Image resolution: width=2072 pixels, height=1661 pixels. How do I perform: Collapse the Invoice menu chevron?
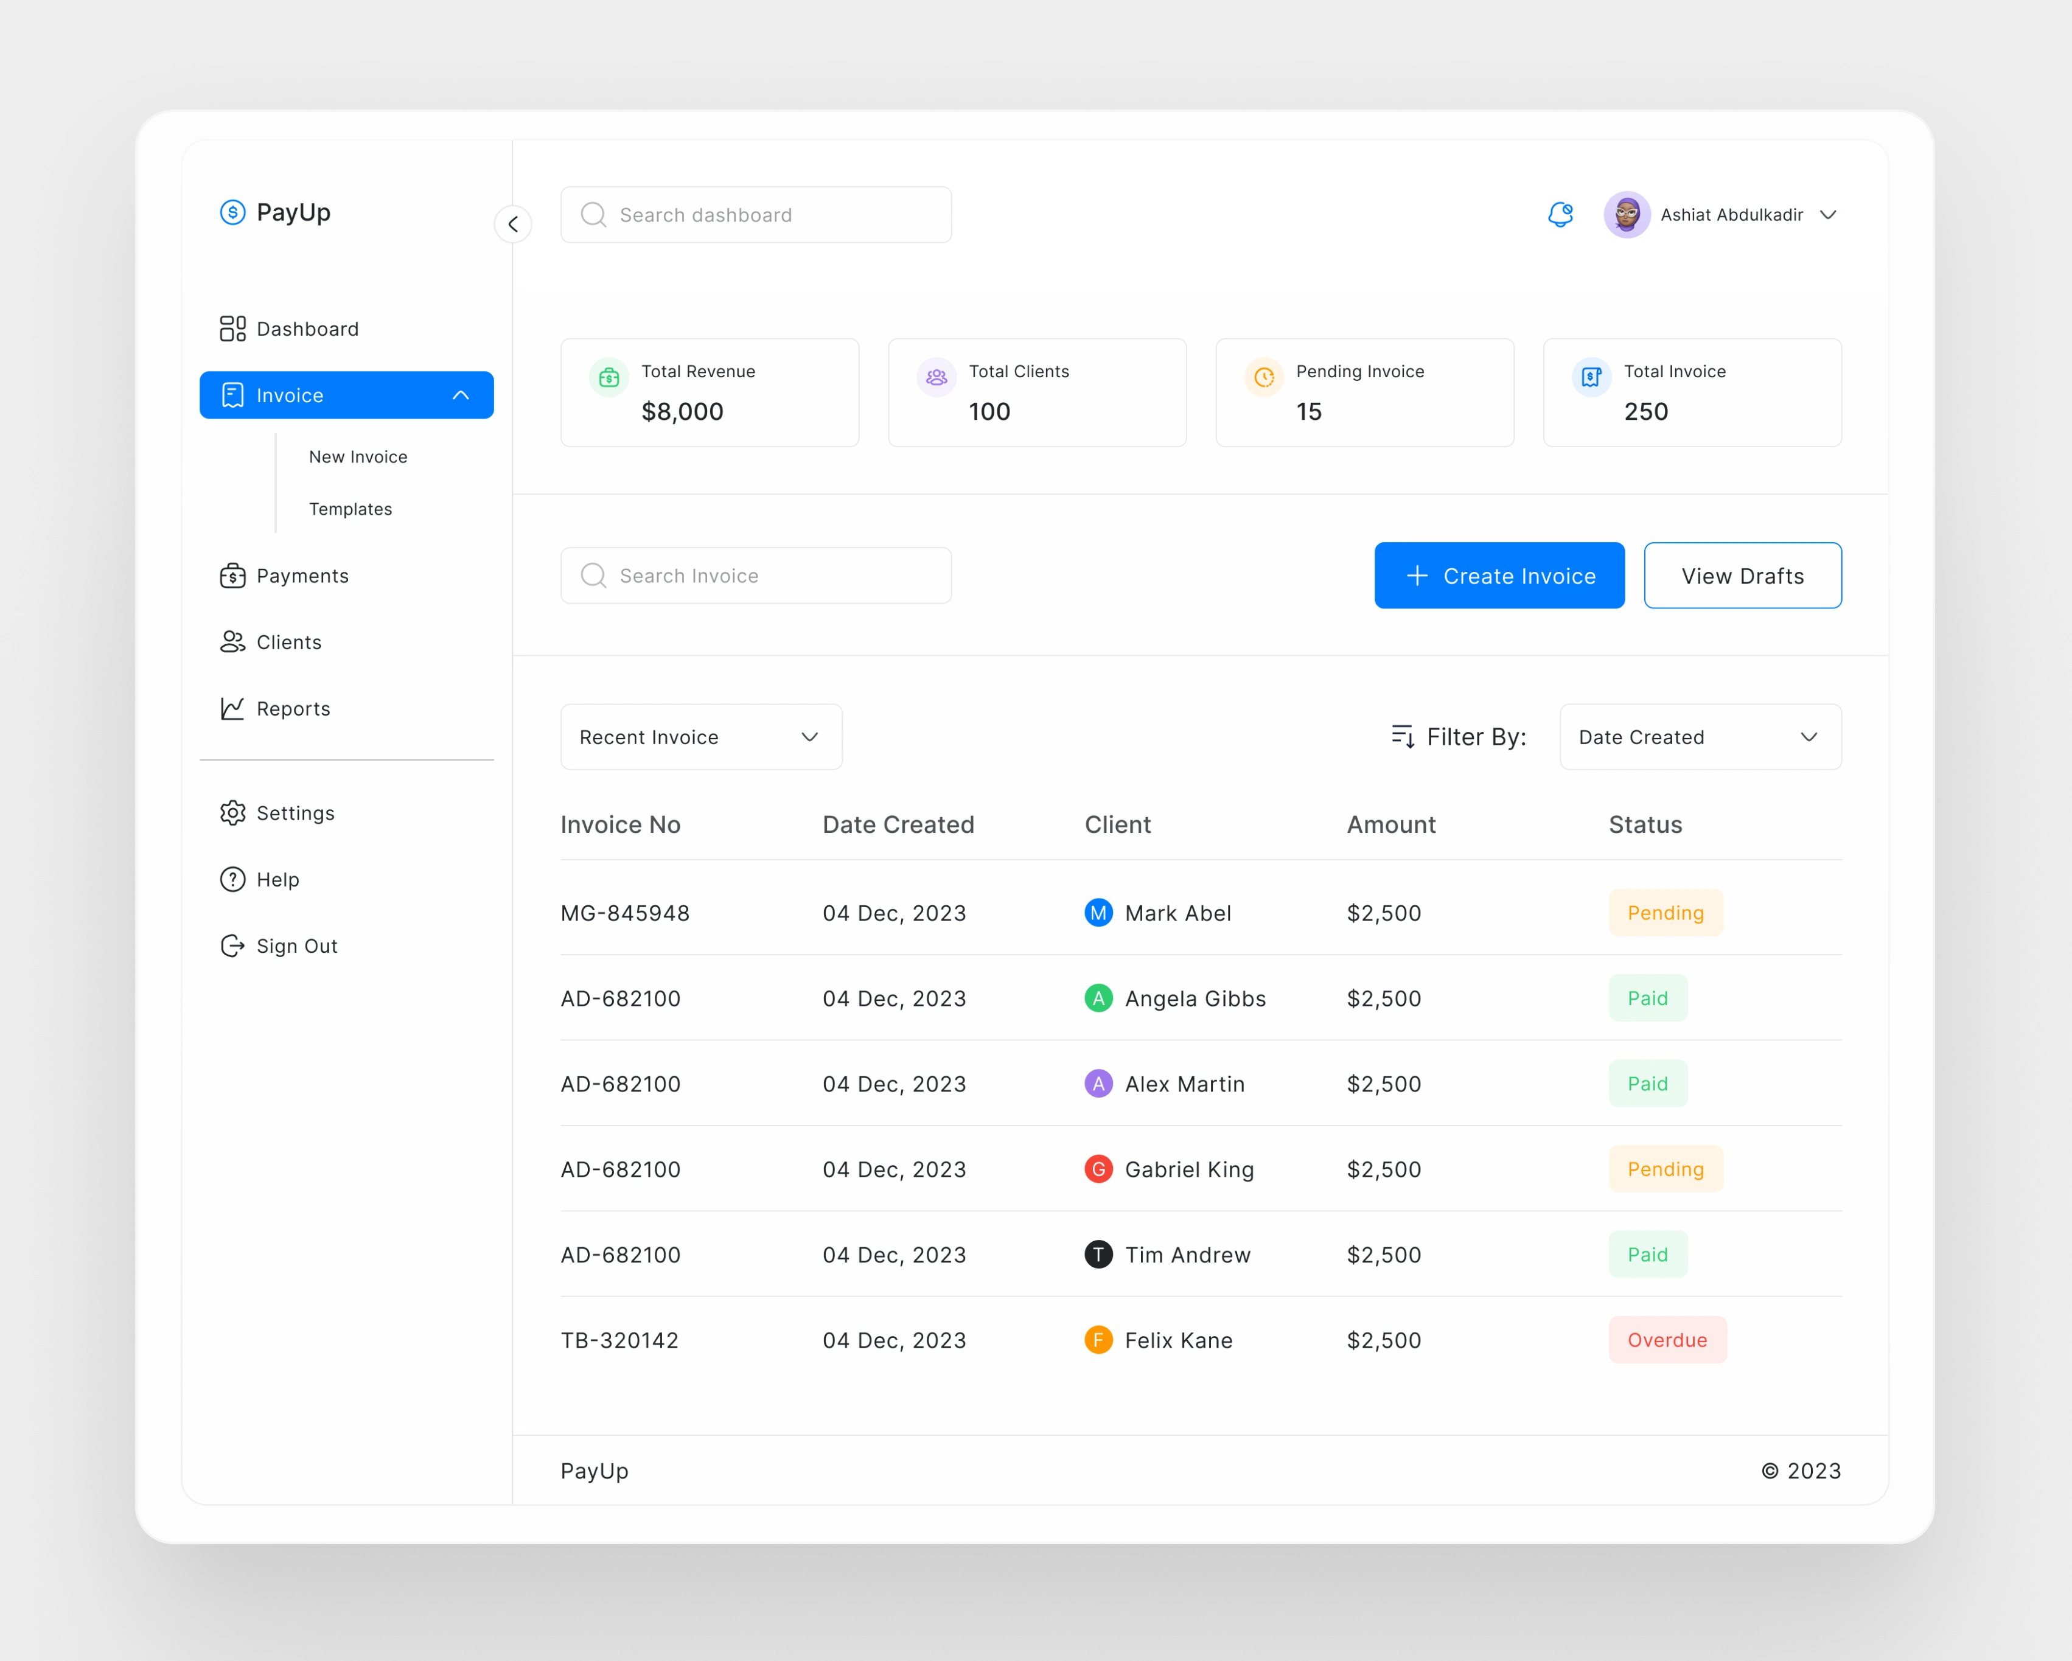click(x=461, y=395)
